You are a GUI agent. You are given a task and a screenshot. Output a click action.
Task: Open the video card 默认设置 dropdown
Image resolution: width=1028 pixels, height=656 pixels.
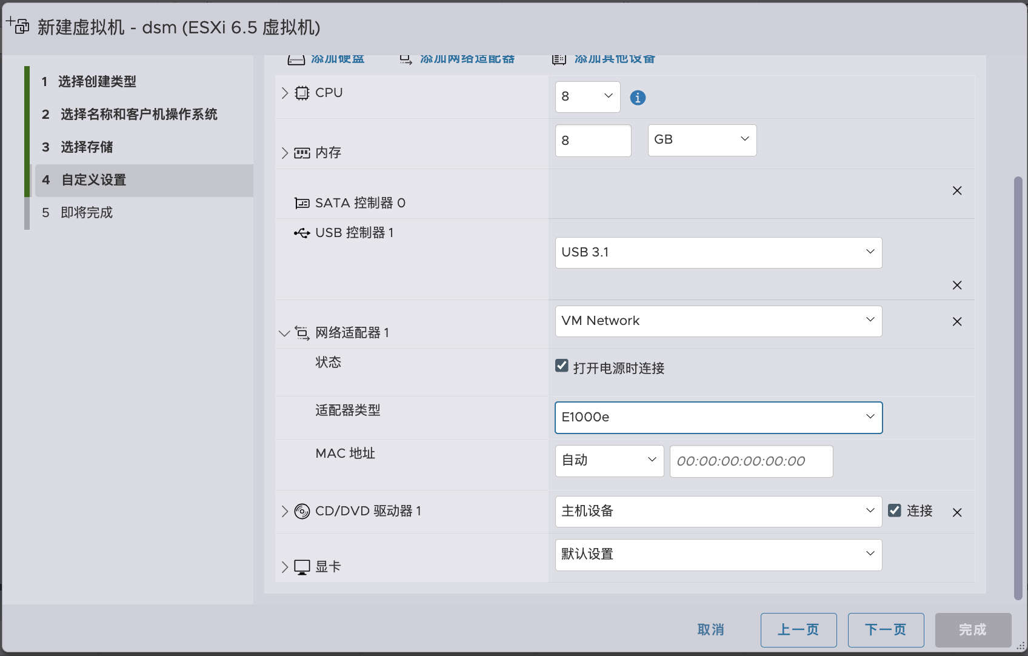tap(718, 555)
